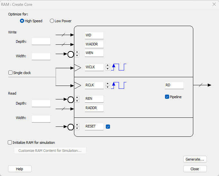219x176 pixels.
Task: Click the RCLK rising-edge waveform icon
Action: [x=119, y=85]
